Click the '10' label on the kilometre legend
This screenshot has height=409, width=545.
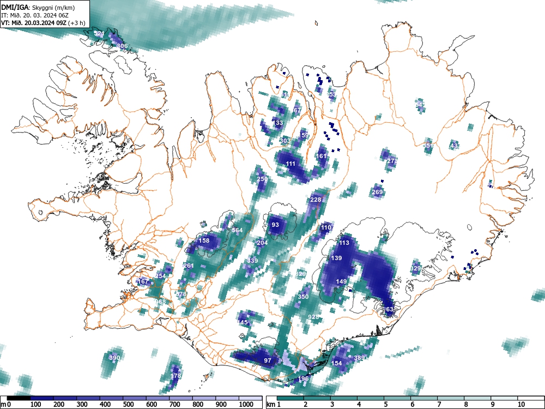click(522, 404)
